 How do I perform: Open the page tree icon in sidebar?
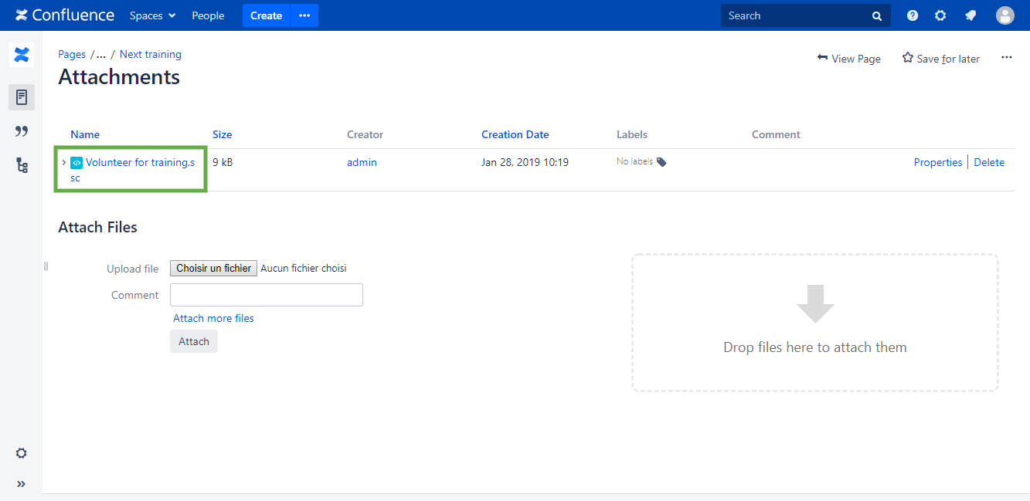[x=22, y=165]
